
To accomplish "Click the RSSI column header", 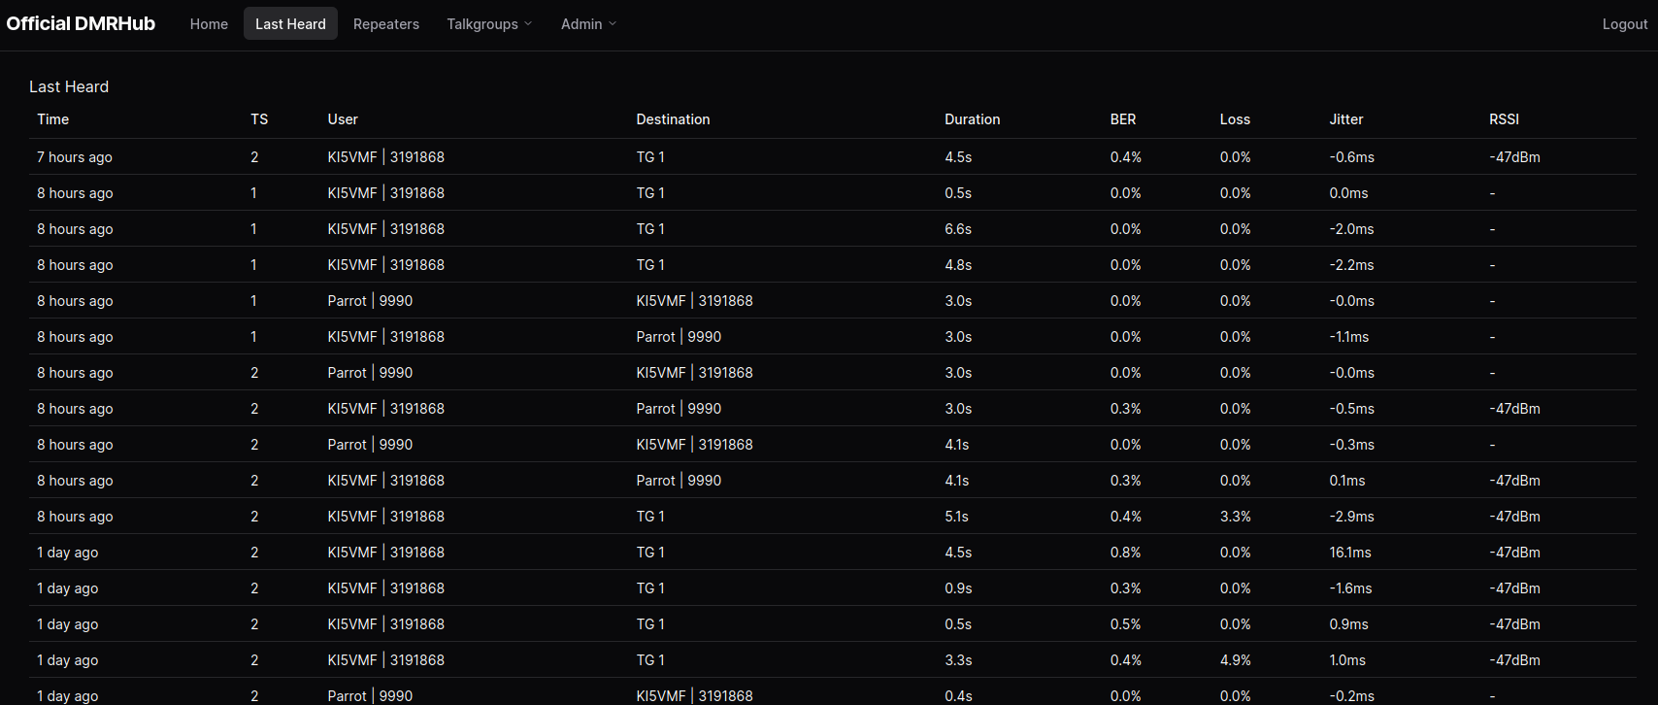I will 1504,119.
